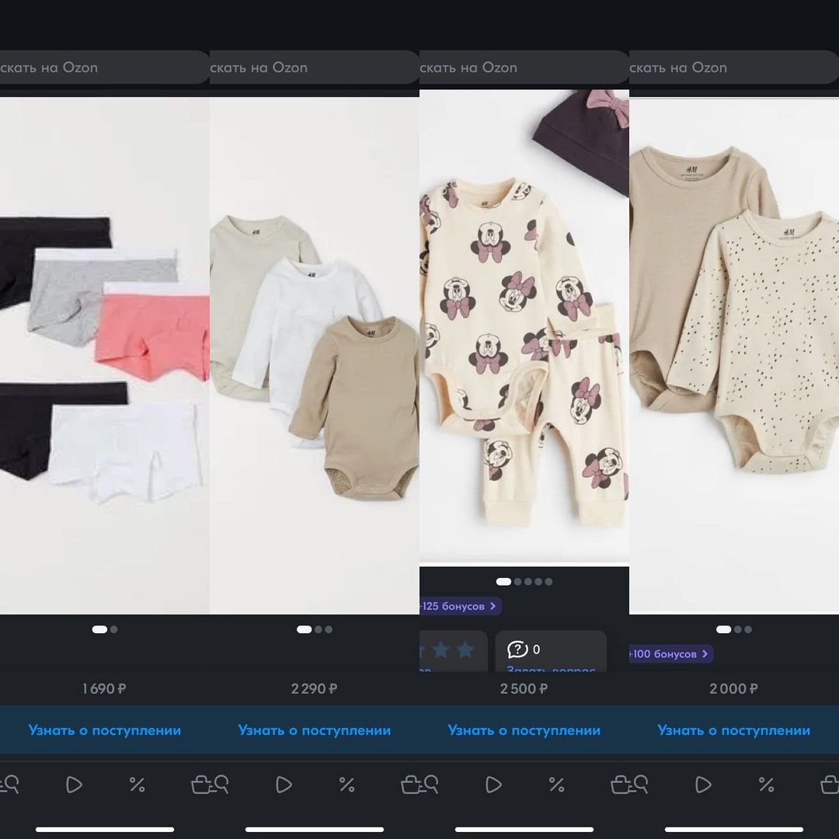Open cart icon at right of 2 500 ₽ panel

tap(620, 785)
